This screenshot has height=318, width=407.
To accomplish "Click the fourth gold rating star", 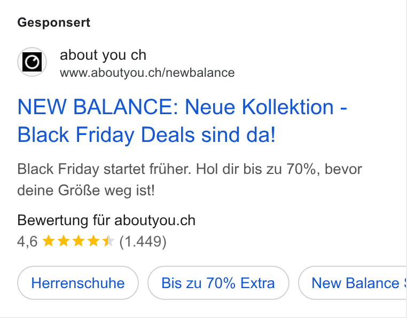I will click(x=93, y=241).
